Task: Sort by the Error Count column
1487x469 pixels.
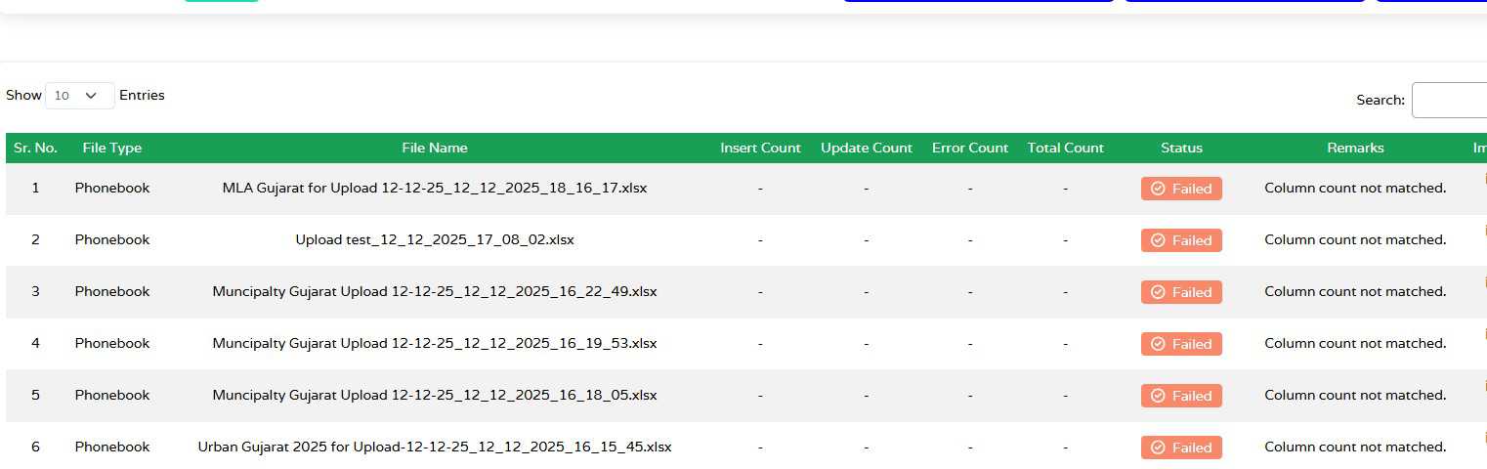Action: [969, 149]
